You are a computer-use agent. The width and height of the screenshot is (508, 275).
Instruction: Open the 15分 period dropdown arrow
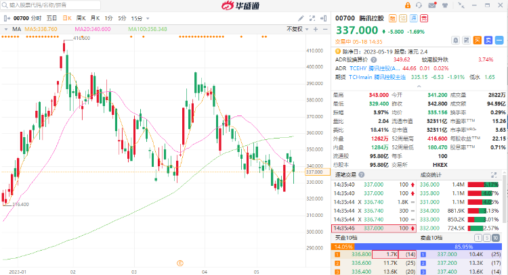point(148,19)
